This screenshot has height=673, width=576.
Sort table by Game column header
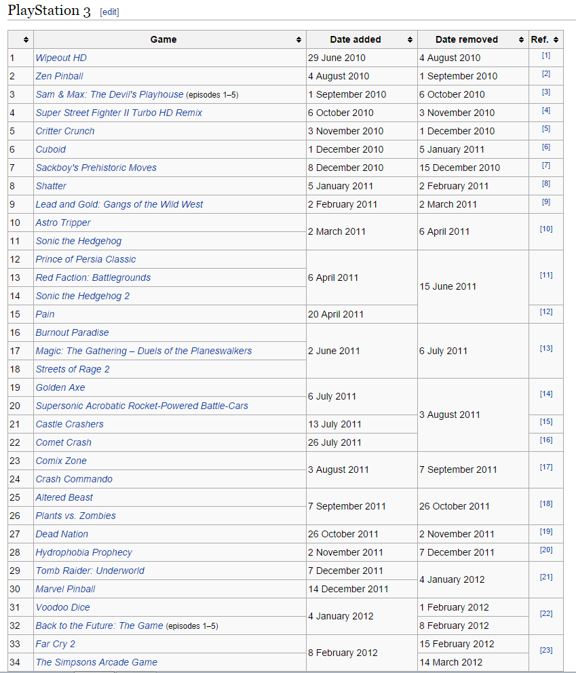pos(170,39)
